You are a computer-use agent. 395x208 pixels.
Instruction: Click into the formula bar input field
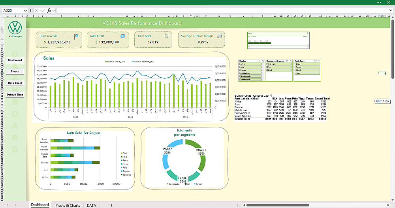tap(222, 11)
